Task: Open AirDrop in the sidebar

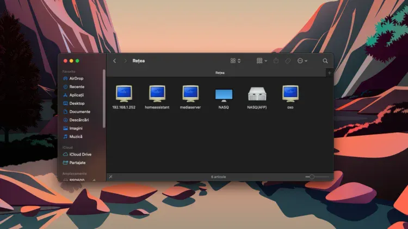Action: click(76, 78)
